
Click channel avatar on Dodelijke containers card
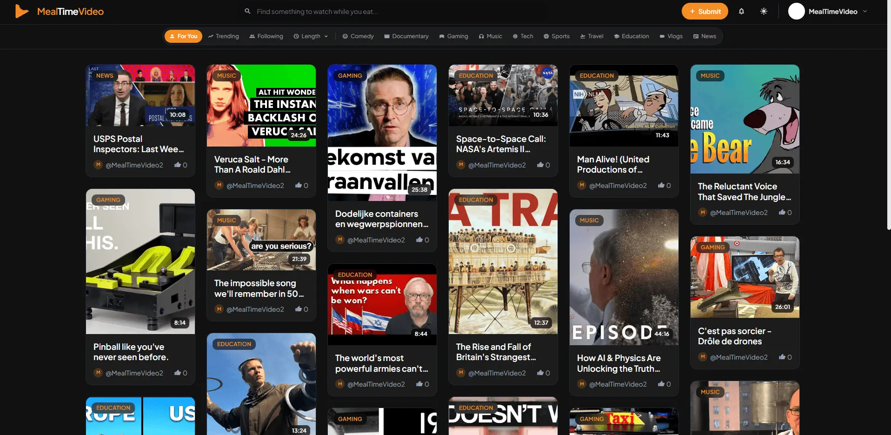coord(340,240)
